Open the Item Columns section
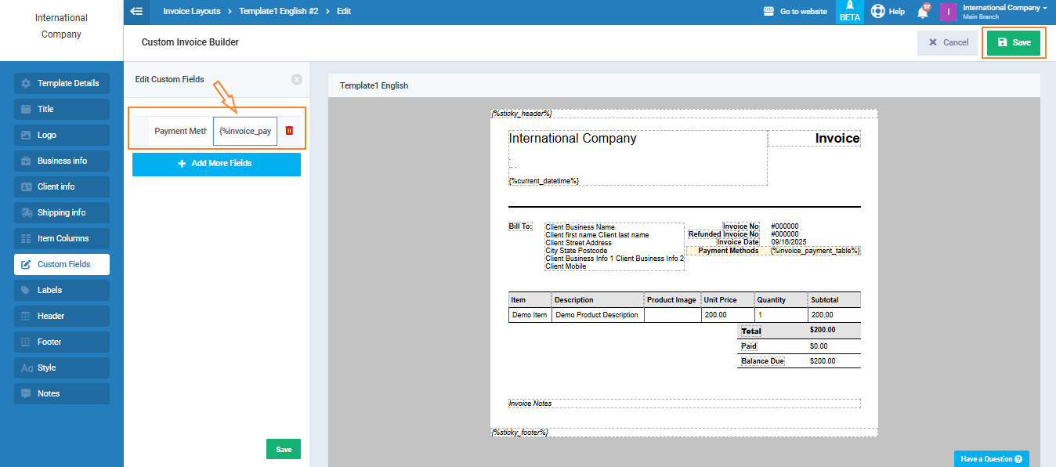This screenshot has height=467, width=1056. pos(62,238)
